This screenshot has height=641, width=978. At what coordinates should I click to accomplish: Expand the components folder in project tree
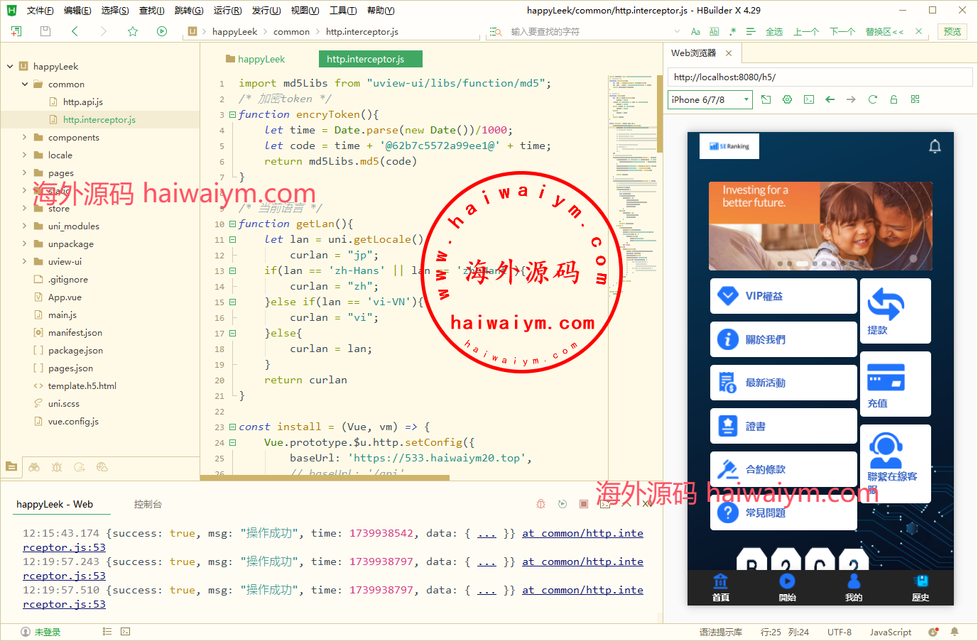25,137
